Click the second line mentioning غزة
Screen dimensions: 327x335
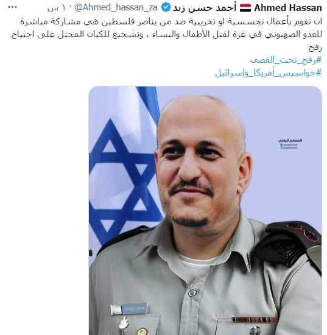pyautogui.click(x=167, y=35)
